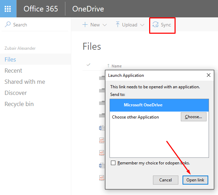Image resolution: width=218 pixels, height=195 pixels.
Task: Close the Launch Application dialog
Action: coord(208,75)
